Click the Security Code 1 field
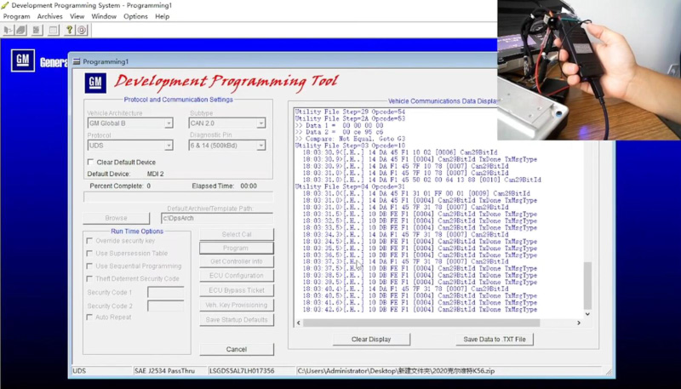The width and height of the screenshot is (681, 389). click(x=166, y=292)
